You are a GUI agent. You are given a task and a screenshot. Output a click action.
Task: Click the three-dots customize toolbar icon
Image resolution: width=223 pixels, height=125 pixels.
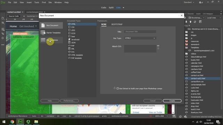click(x=3, y=45)
